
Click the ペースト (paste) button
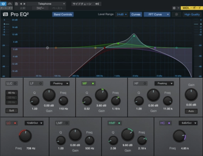pos(58,8)
